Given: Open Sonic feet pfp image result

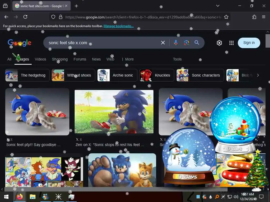Looking at the screenshot, I should tap(37, 112).
